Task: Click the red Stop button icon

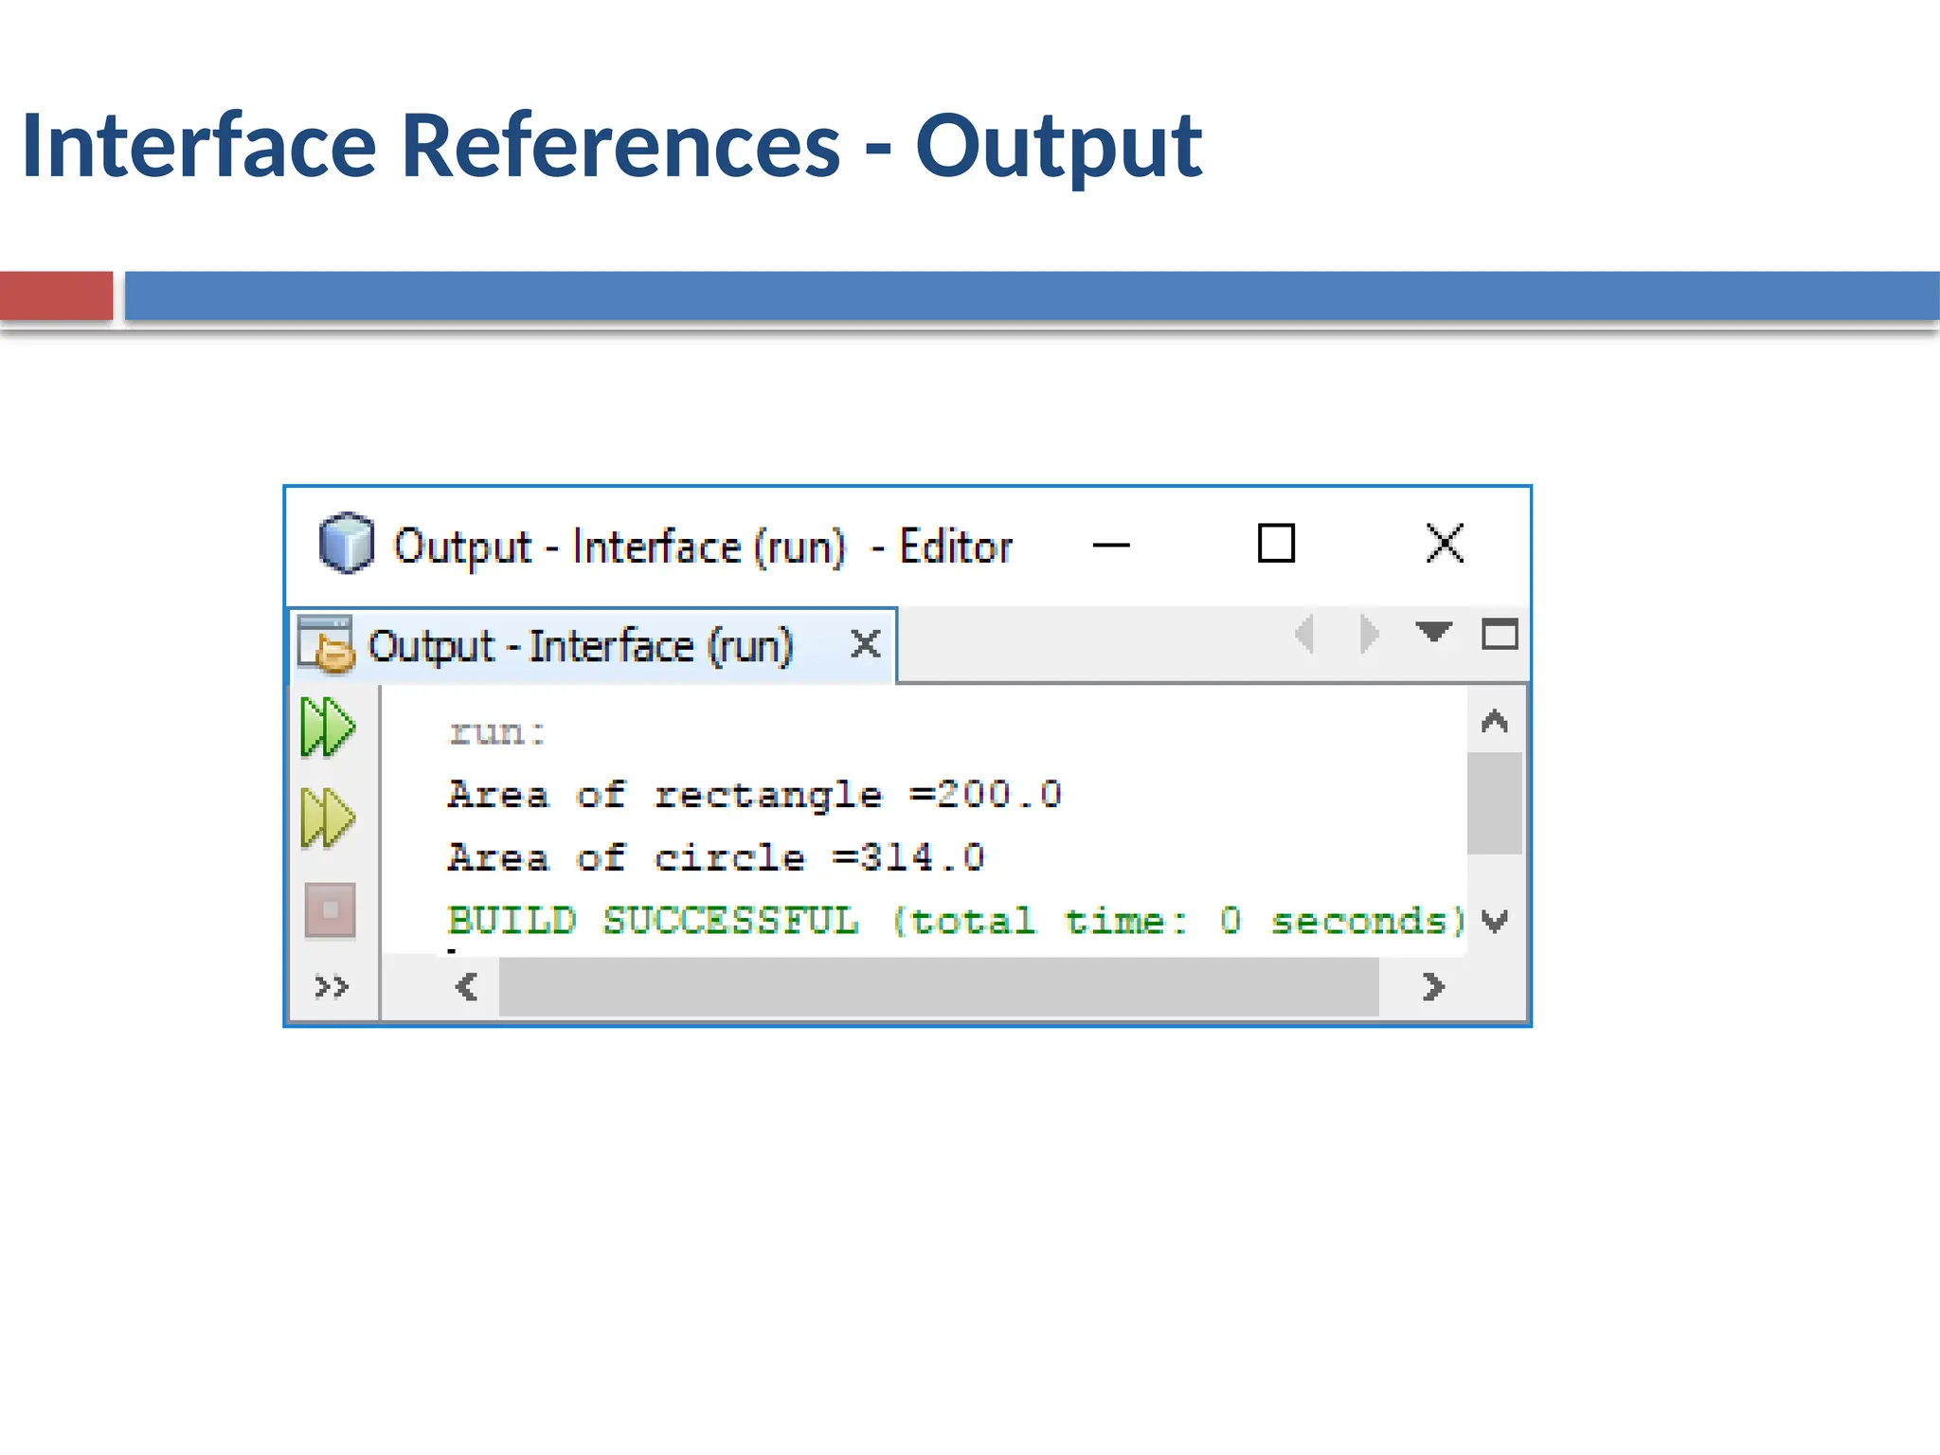Action: click(x=330, y=910)
